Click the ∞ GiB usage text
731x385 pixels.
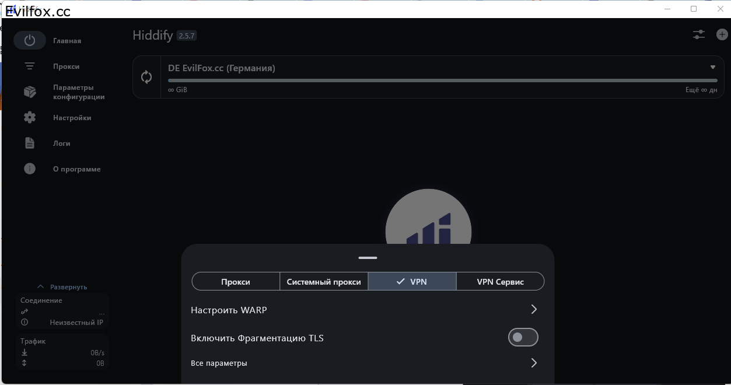pos(177,90)
